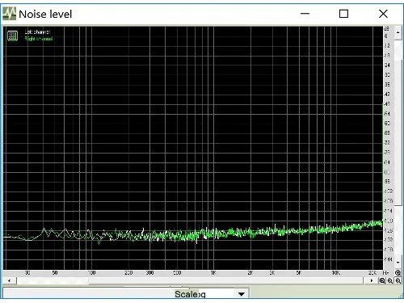Click the Noise level app icon in title bar
This screenshot has width=404, height=303.
click(x=10, y=14)
